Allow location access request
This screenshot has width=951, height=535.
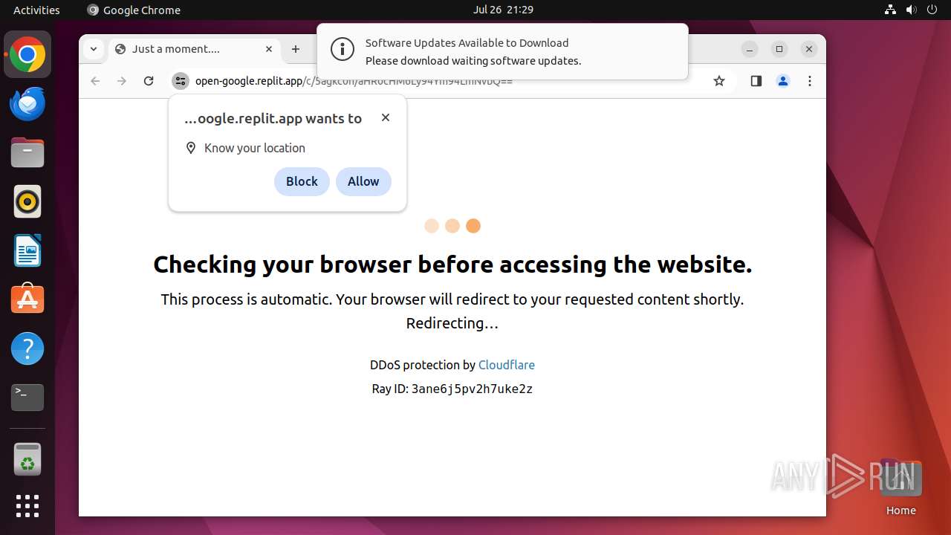pyautogui.click(x=363, y=181)
